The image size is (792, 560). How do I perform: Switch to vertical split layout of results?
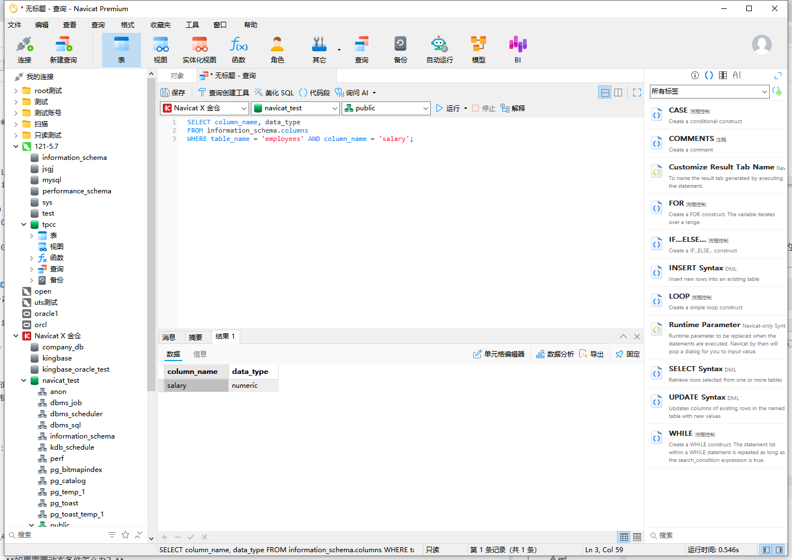(618, 92)
